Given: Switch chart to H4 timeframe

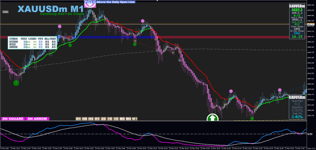Looking at the screenshot, I should click(91, 119).
